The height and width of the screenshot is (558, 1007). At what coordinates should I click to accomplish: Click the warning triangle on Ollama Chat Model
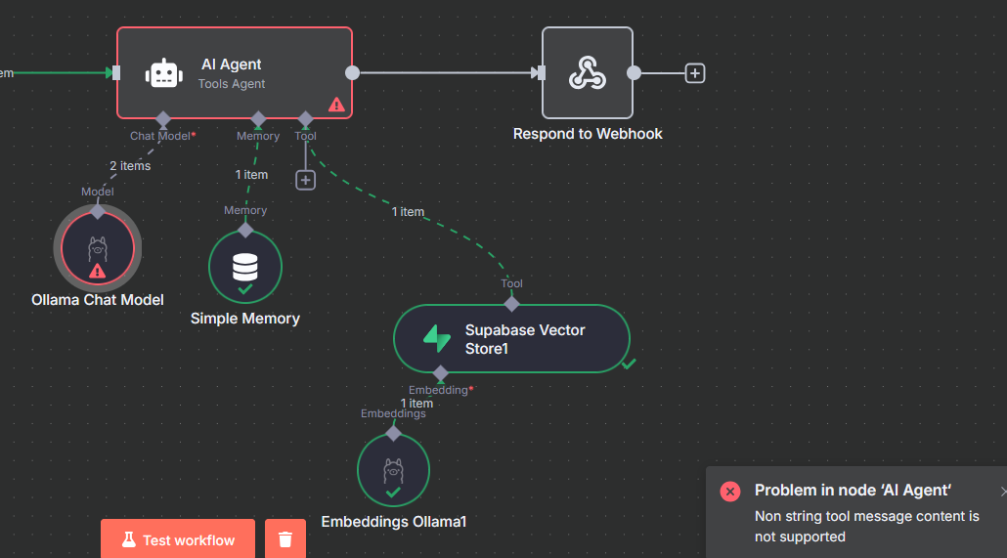tap(97, 271)
